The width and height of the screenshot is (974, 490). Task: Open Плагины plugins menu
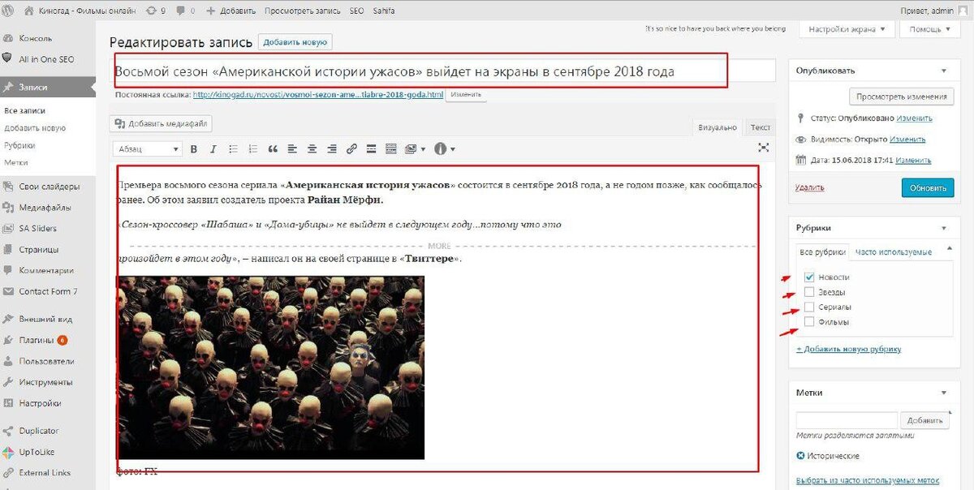pyautogui.click(x=37, y=340)
